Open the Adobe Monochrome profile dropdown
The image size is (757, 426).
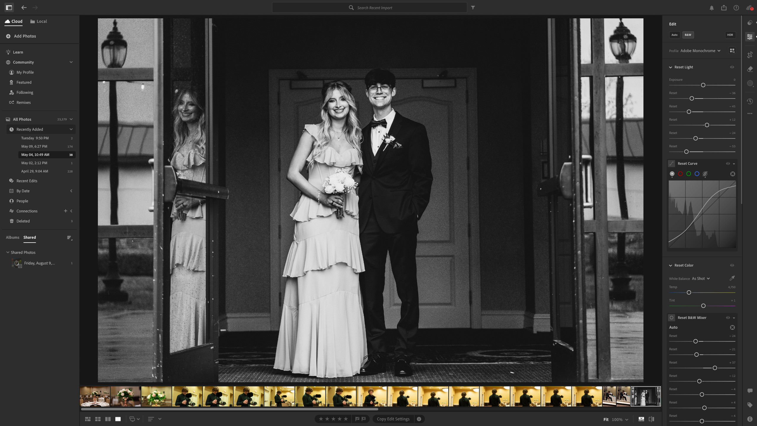pyautogui.click(x=700, y=51)
